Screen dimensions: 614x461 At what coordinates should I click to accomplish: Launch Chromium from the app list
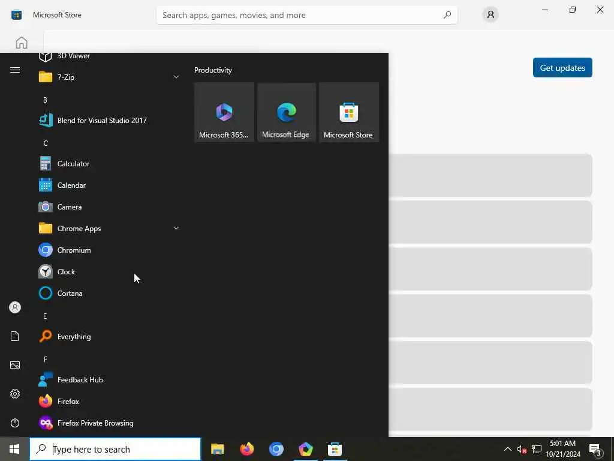coord(109,250)
